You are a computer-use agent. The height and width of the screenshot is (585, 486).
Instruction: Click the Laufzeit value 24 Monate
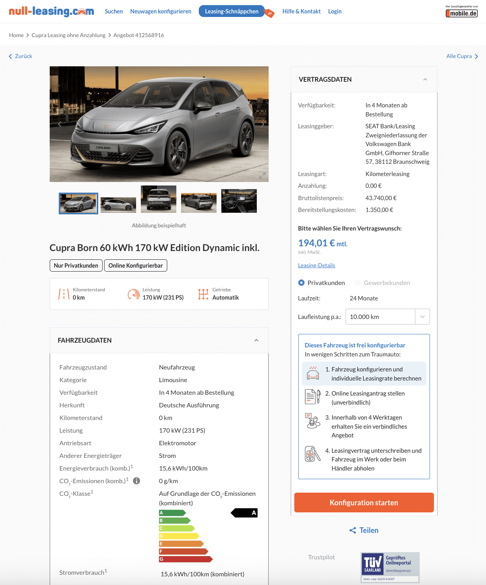(364, 298)
